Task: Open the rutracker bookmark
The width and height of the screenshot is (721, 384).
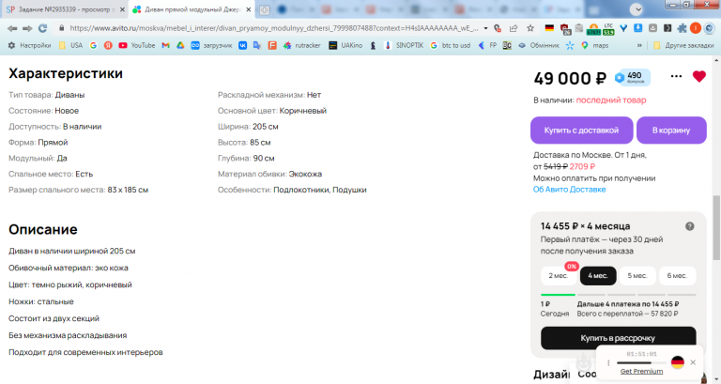Action: click(x=301, y=45)
